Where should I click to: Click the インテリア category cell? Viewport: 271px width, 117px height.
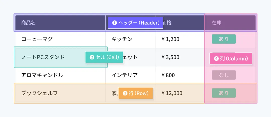pyautogui.click(x=124, y=75)
